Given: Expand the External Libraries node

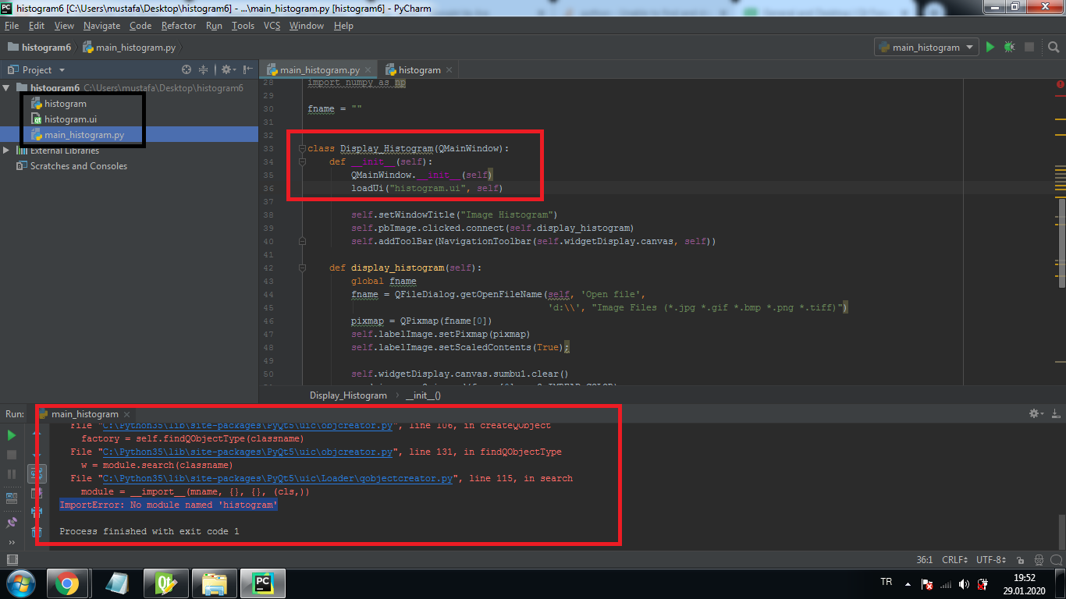Looking at the screenshot, I should pyautogui.click(x=8, y=151).
